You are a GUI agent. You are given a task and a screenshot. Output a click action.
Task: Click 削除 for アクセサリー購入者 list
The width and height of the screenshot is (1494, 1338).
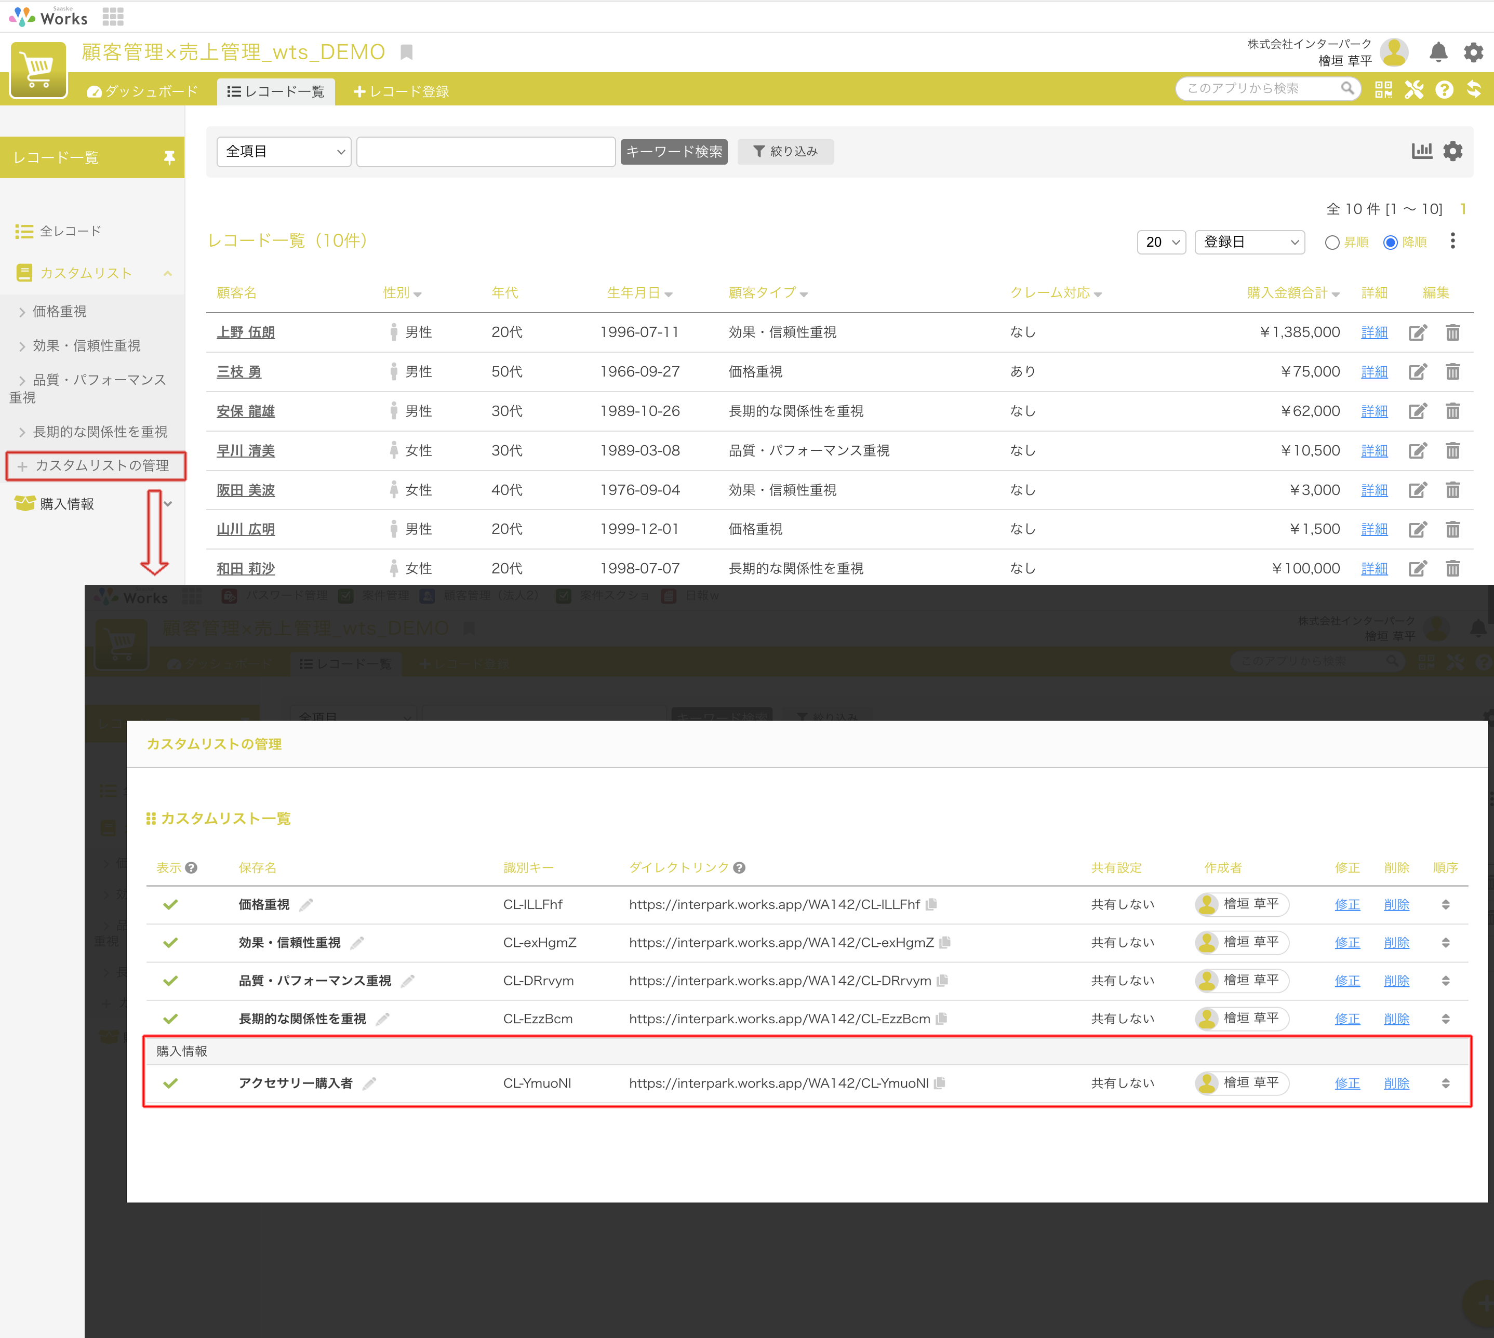[1396, 1083]
